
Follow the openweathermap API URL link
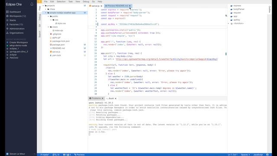click(167, 59)
